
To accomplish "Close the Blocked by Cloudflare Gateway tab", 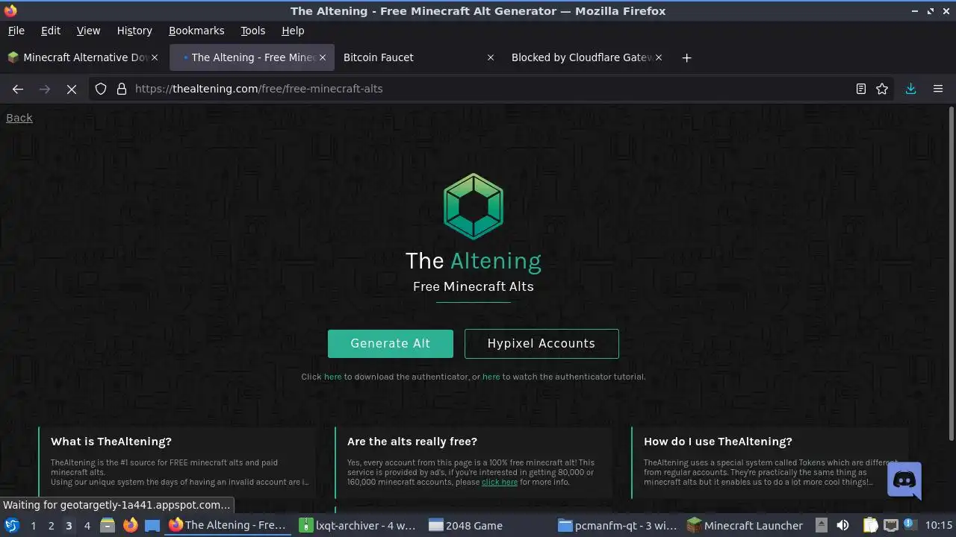I will 658,57.
